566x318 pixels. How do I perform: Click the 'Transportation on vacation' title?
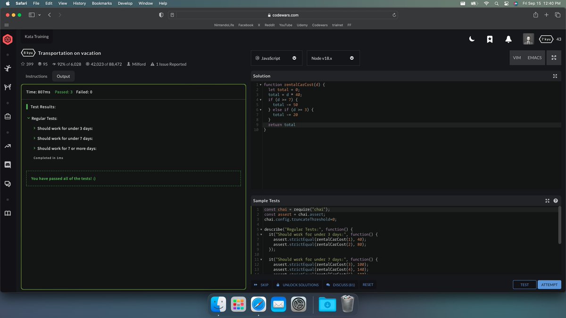[69, 53]
